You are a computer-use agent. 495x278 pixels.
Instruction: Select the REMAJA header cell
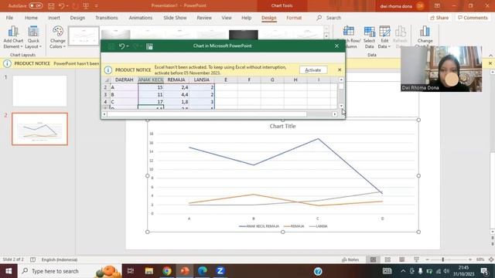tap(176, 80)
